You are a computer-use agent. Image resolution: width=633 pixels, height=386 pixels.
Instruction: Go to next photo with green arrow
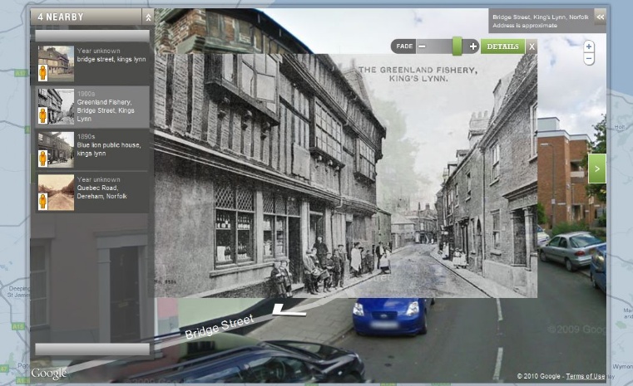click(x=596, y=169)
